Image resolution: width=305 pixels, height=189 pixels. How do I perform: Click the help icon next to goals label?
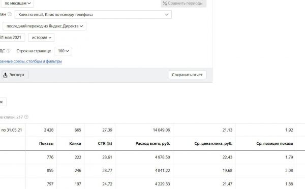point(10,14)
